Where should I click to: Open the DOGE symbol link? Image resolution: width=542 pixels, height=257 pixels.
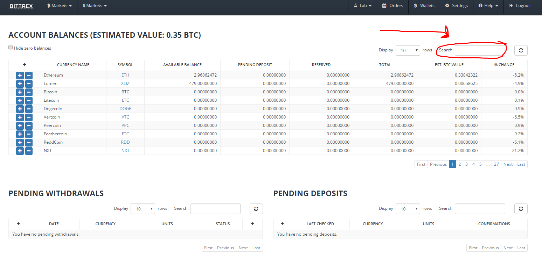[125, 109]
